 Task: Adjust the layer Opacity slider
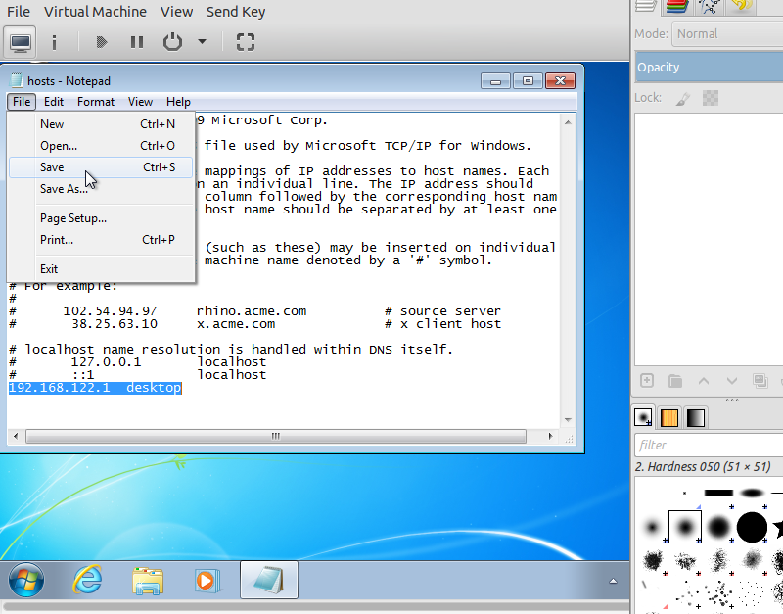[x=708, y=67]
